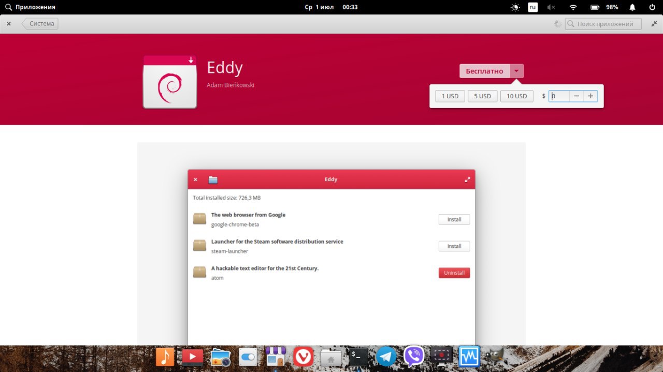Choose the 10 USD payment option

tap(516, 96)
